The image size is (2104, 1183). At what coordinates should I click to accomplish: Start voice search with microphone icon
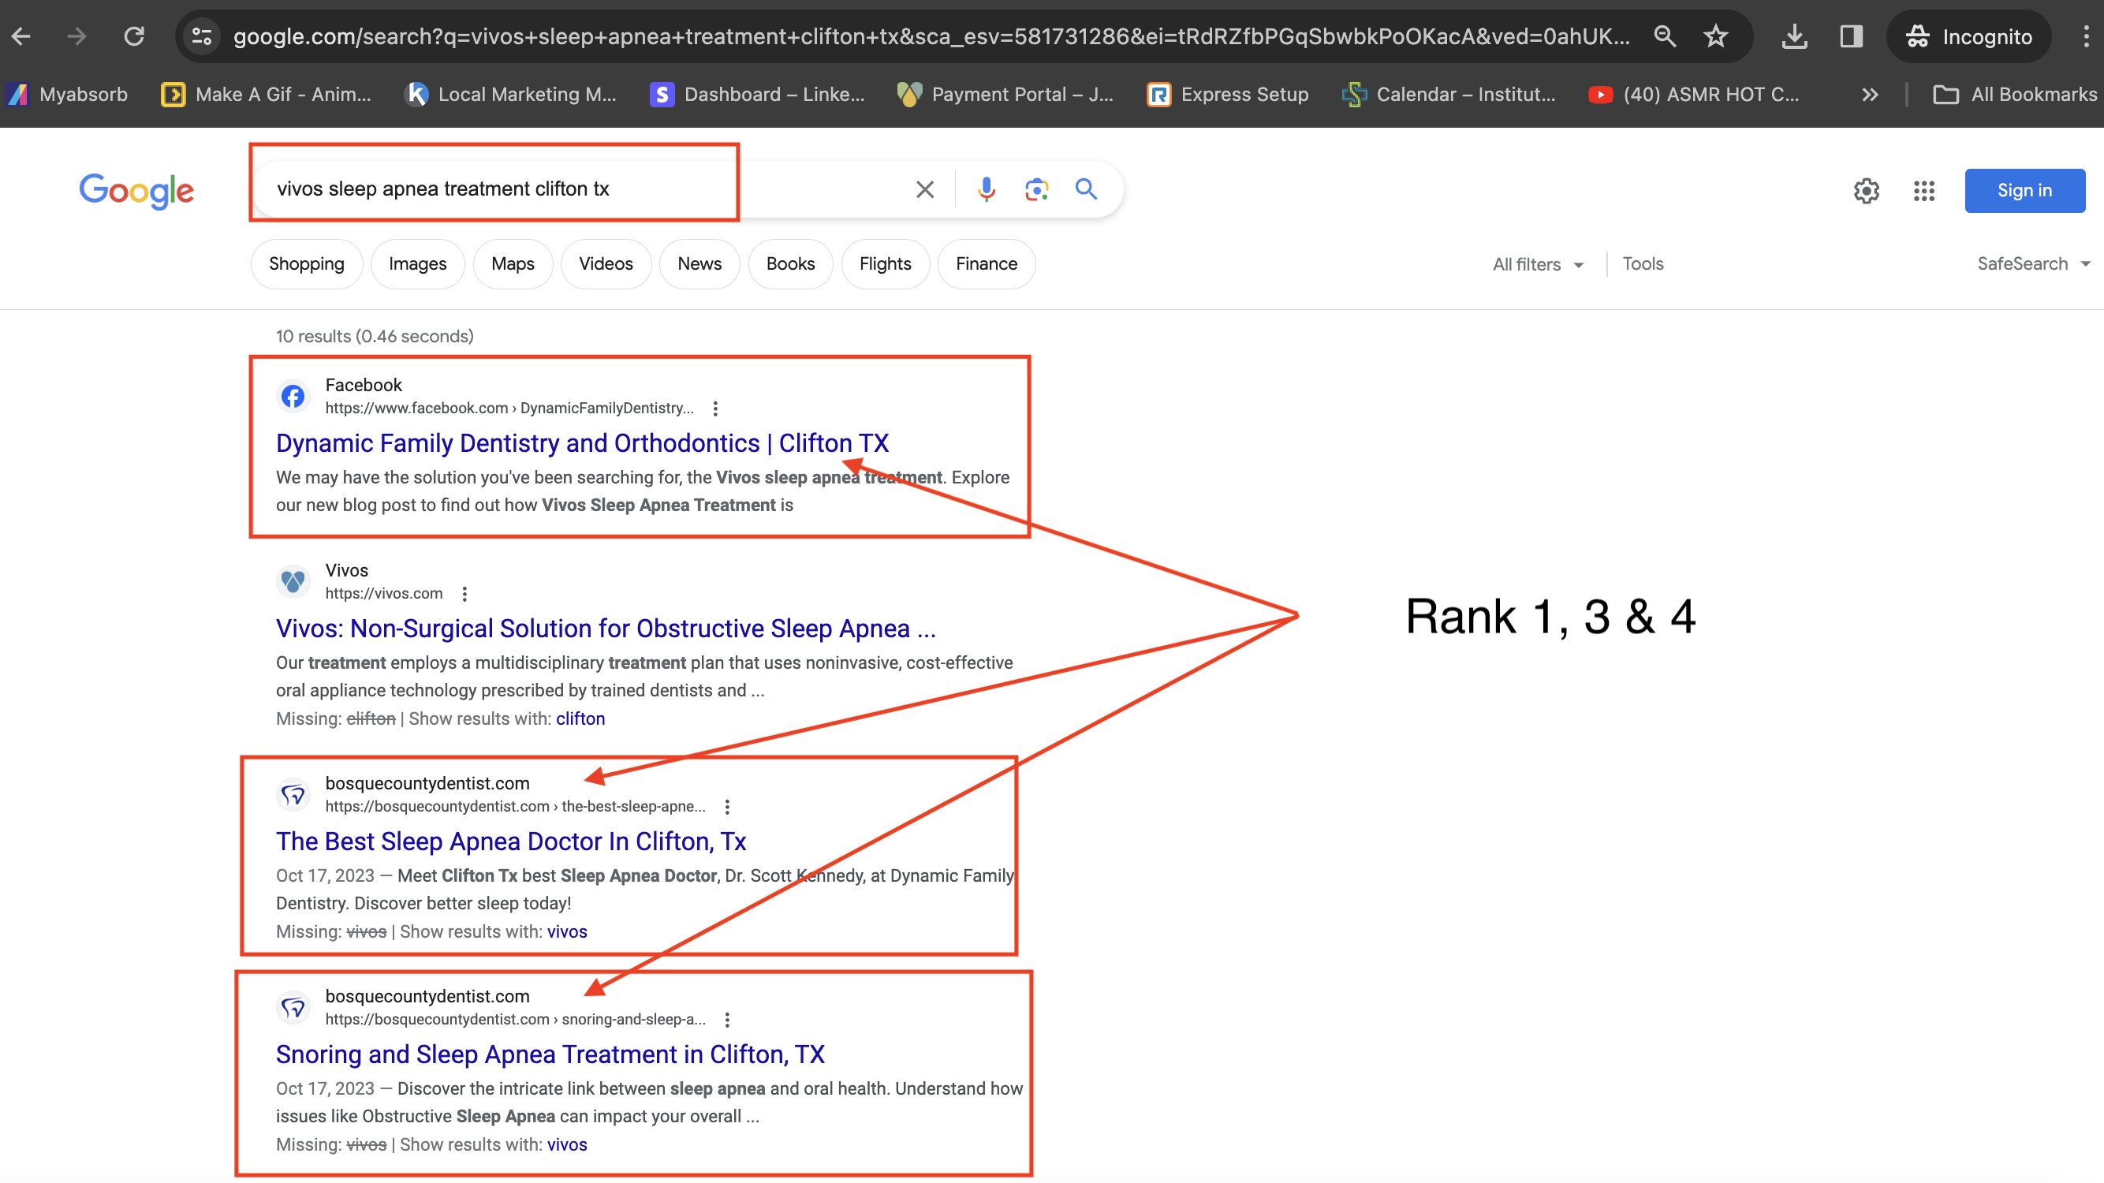[x=986, y=189]
